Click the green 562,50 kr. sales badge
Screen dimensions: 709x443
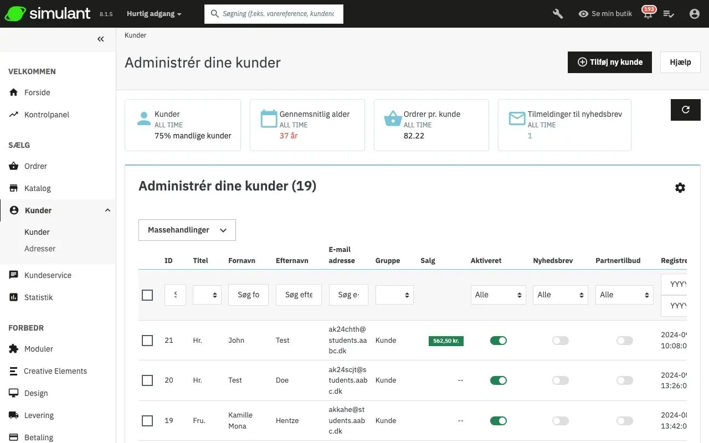coord(446,341)
